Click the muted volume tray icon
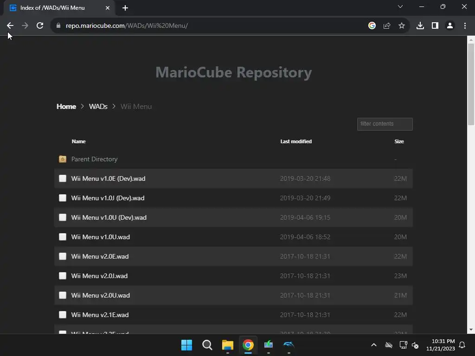 coord(415,345)
